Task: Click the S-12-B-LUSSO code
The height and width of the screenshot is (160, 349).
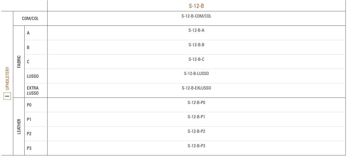Action: (x=196, y=73)
